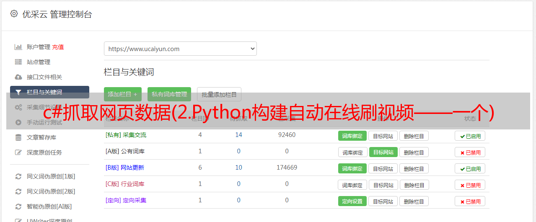Click the 批量添加栏目 button
Image resolution: width=536 pixels, height=222 pixels.
click(x=219, y=94)
